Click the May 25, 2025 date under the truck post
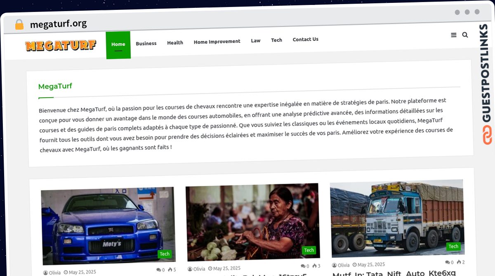Screen dimensions: 495x276 point(371,264)
